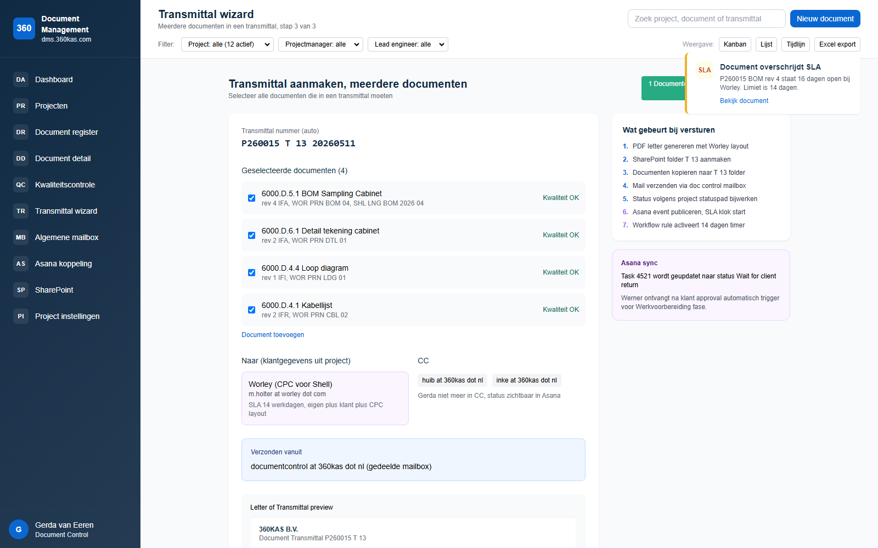Click transmittal number P260015 T 13 20260511
This screenshot has height=548, width=878.
(299, 144)
